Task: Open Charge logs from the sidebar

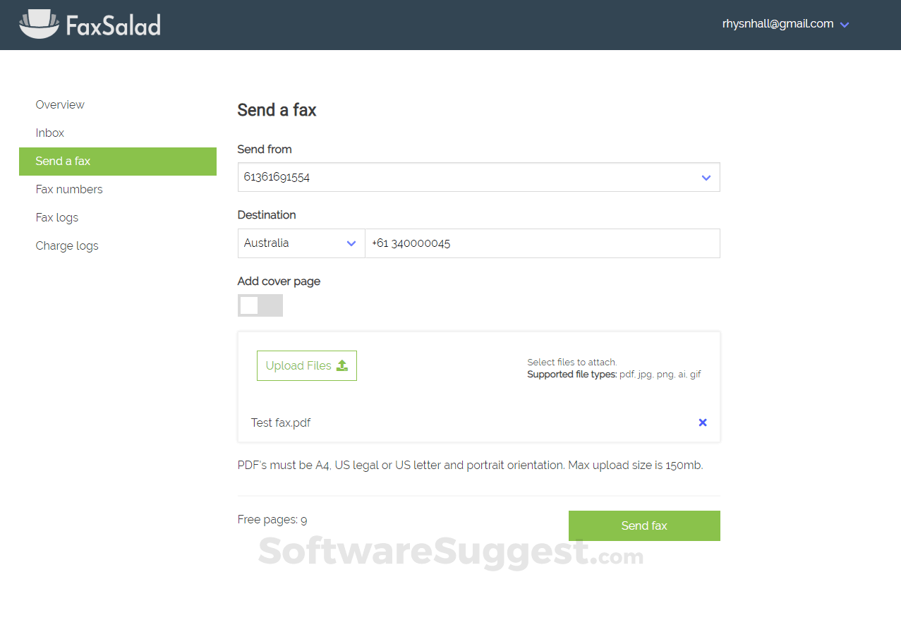Action: coord(66,245)
